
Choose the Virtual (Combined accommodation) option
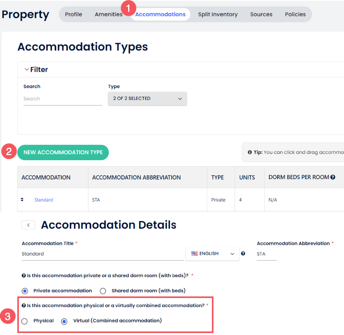click(x=64, y=321)
